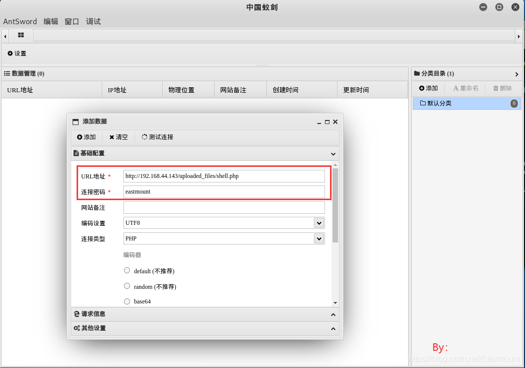This screenshot has height=368, width=525.
Task: Click 测试连接 to test the connection
Action: (157, 137)
